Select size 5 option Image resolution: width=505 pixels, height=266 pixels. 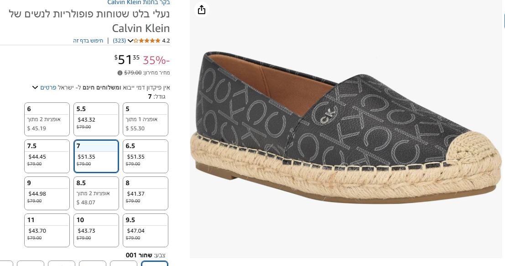[x=146, y=119]
